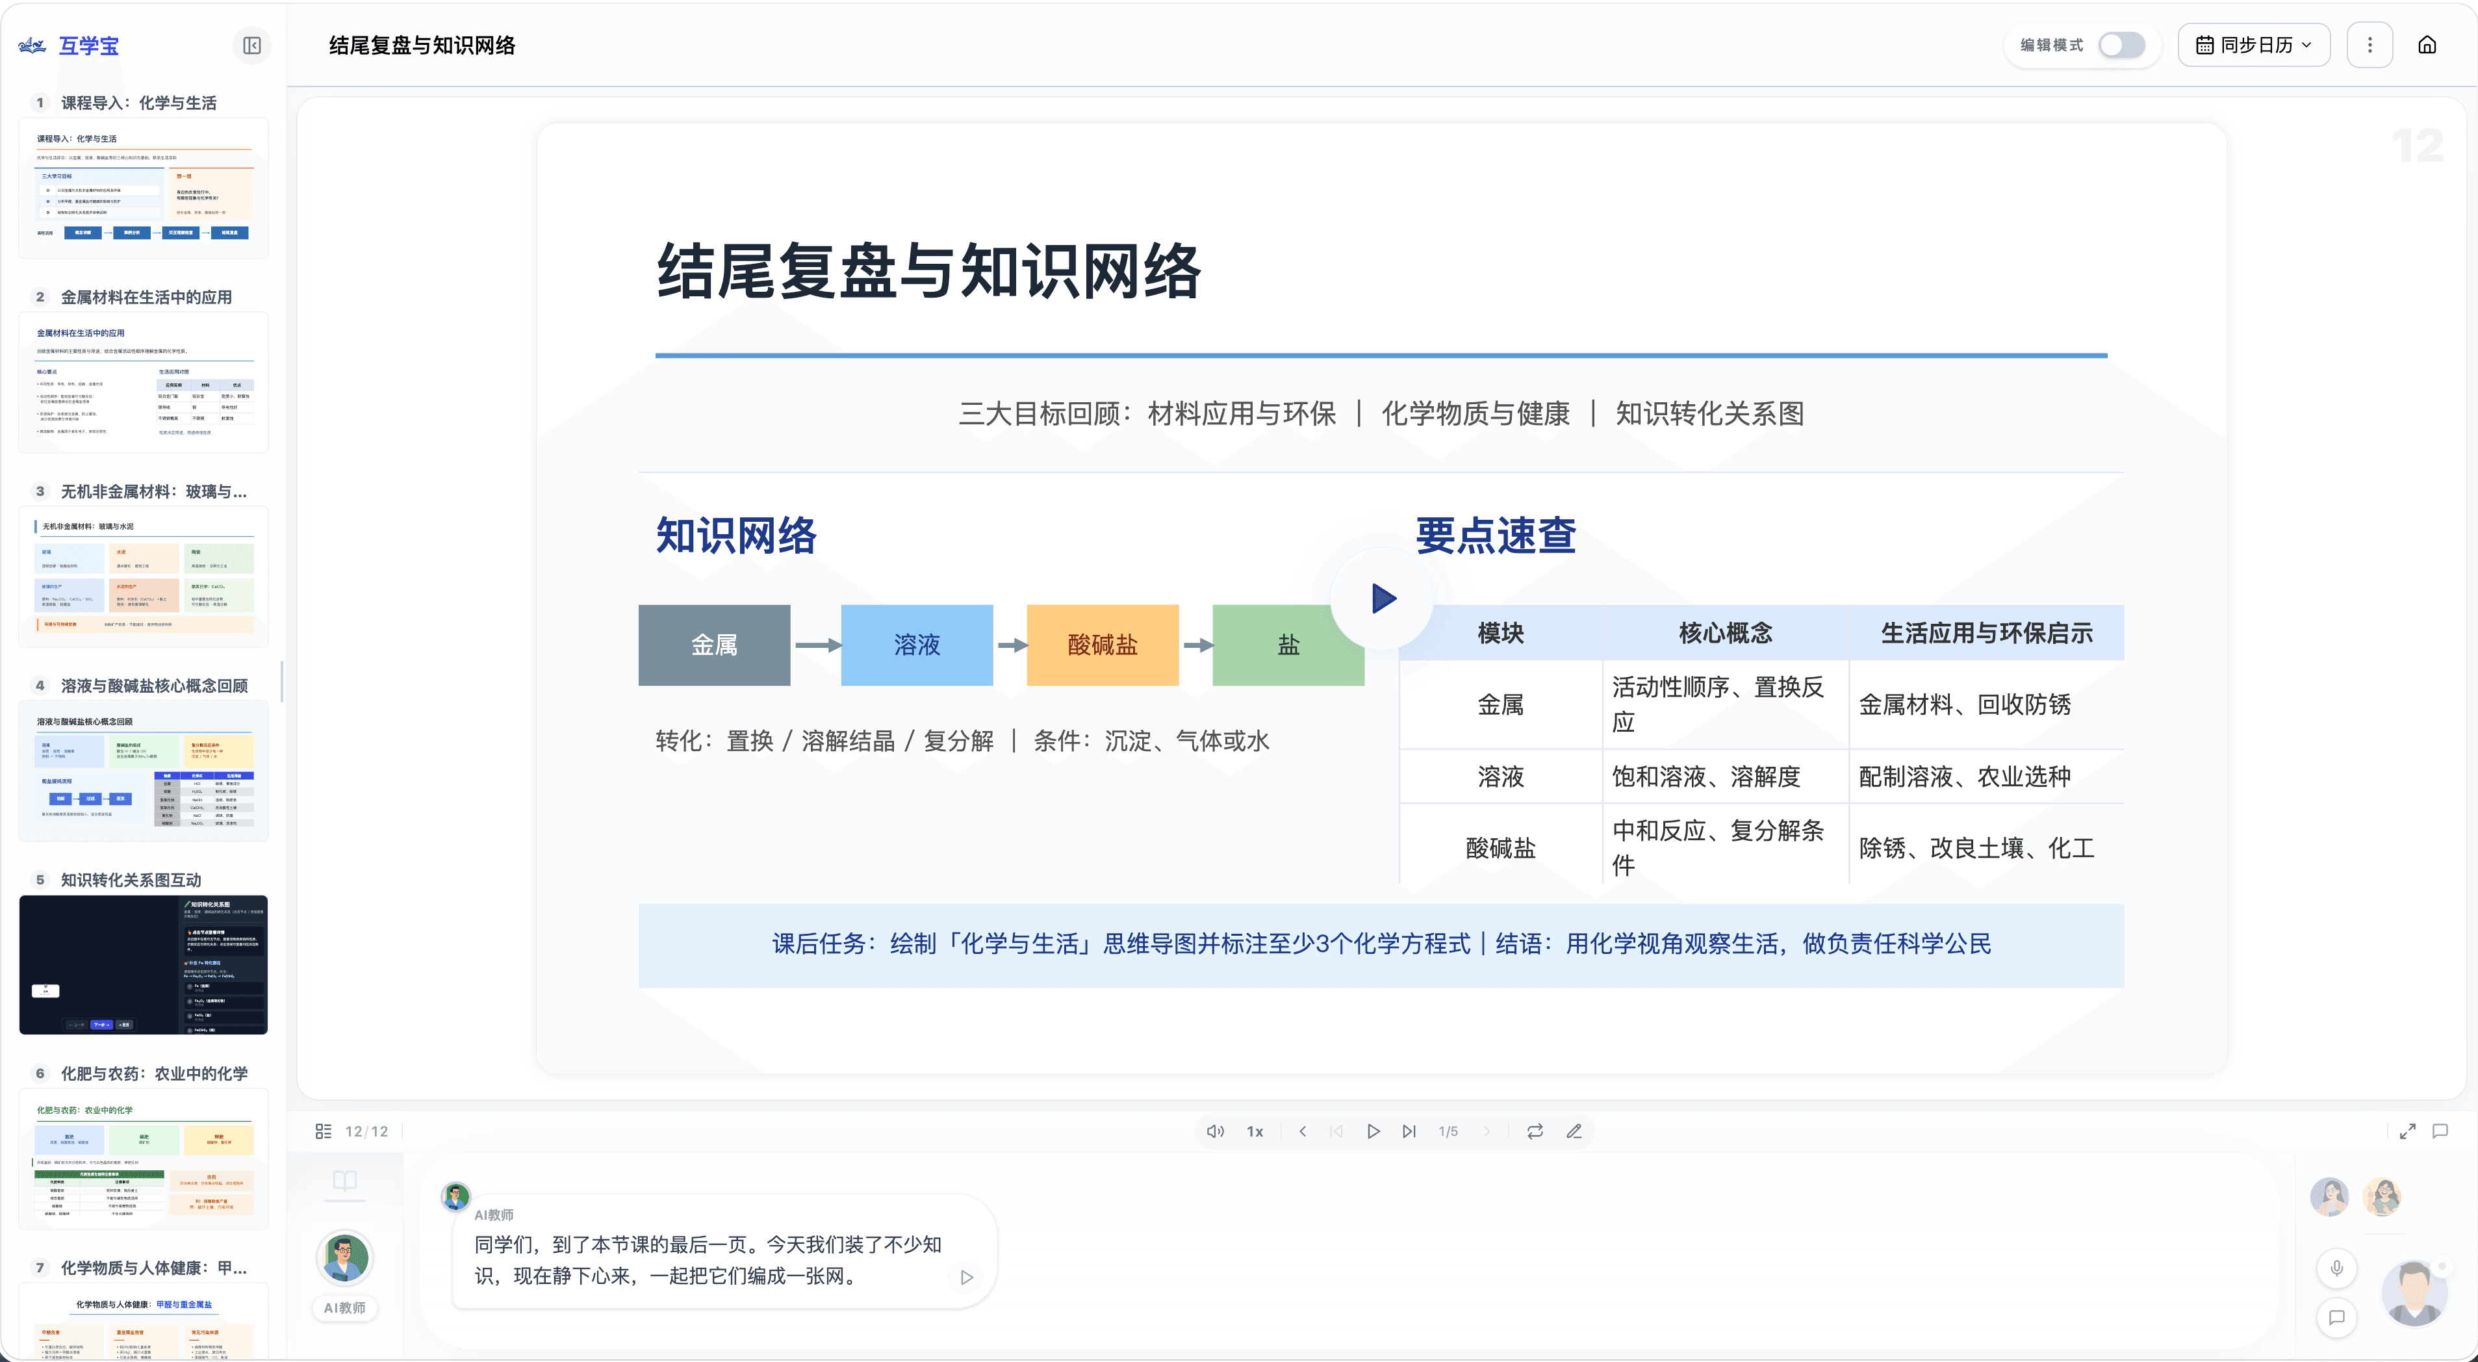Screen dimensions: 2478x1362
Task: Open the book notes icon
Action: (x=344, y=1180)
